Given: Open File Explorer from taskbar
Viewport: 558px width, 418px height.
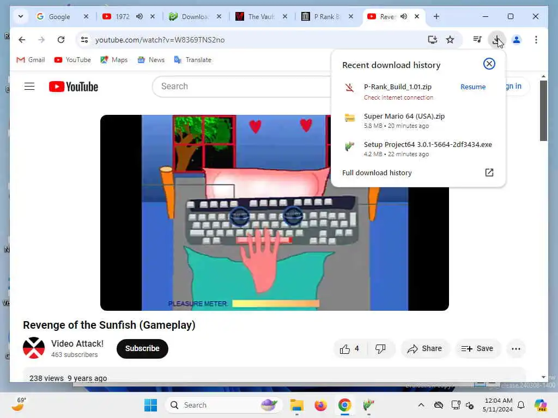Looking at the screenshot, I should click(x=296, y=405).
